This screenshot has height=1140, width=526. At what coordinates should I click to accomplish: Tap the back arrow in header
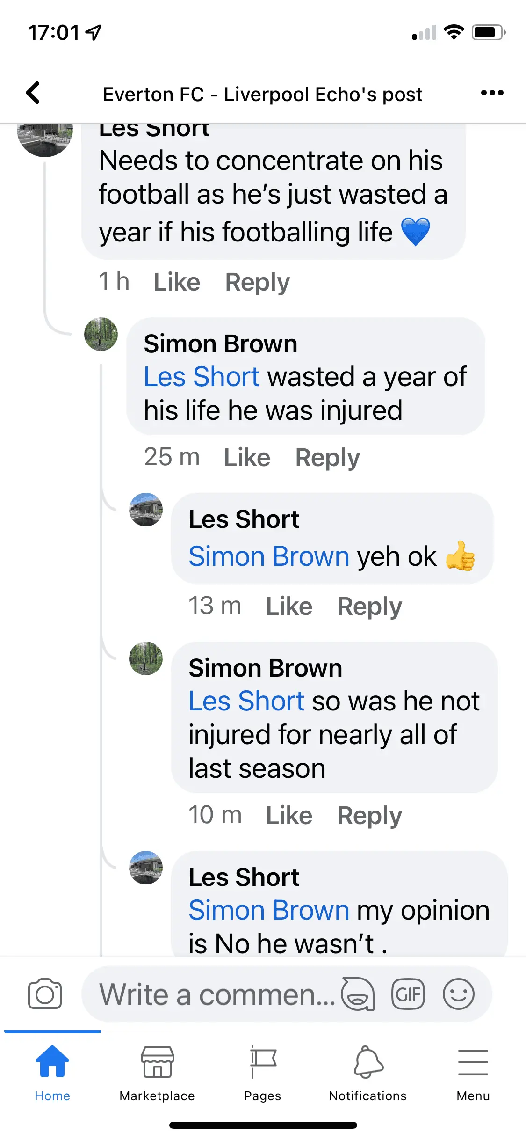pyautogui.click(x=33, y=93)
